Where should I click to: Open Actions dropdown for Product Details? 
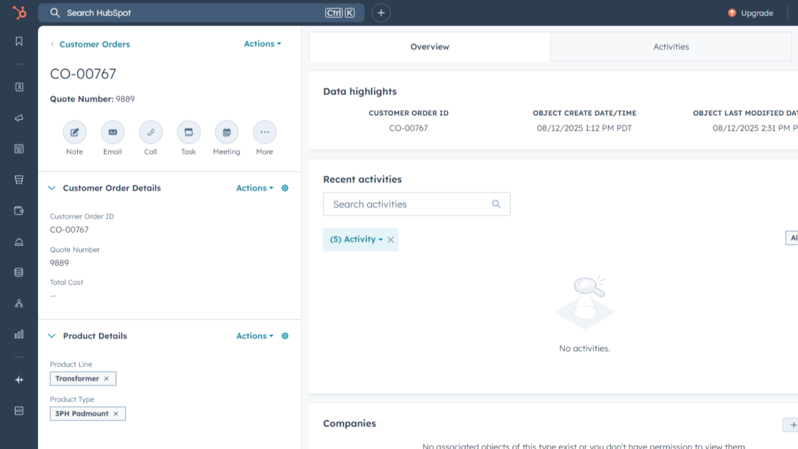tap(255, 336)
